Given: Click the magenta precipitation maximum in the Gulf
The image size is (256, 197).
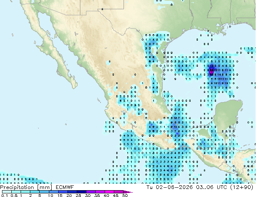Looking at the screenshot, I should click(x=212, y=71).
